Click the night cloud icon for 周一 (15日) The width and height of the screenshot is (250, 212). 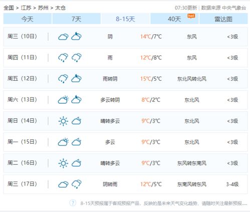coord(76,142)
